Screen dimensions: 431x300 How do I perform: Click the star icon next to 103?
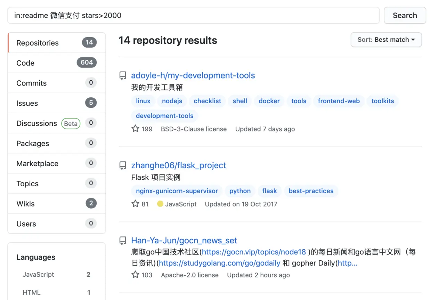click(x=135, y=275)
